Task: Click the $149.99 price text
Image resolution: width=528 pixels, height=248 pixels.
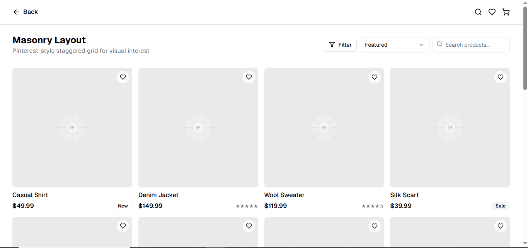Action: coord(150,206)
